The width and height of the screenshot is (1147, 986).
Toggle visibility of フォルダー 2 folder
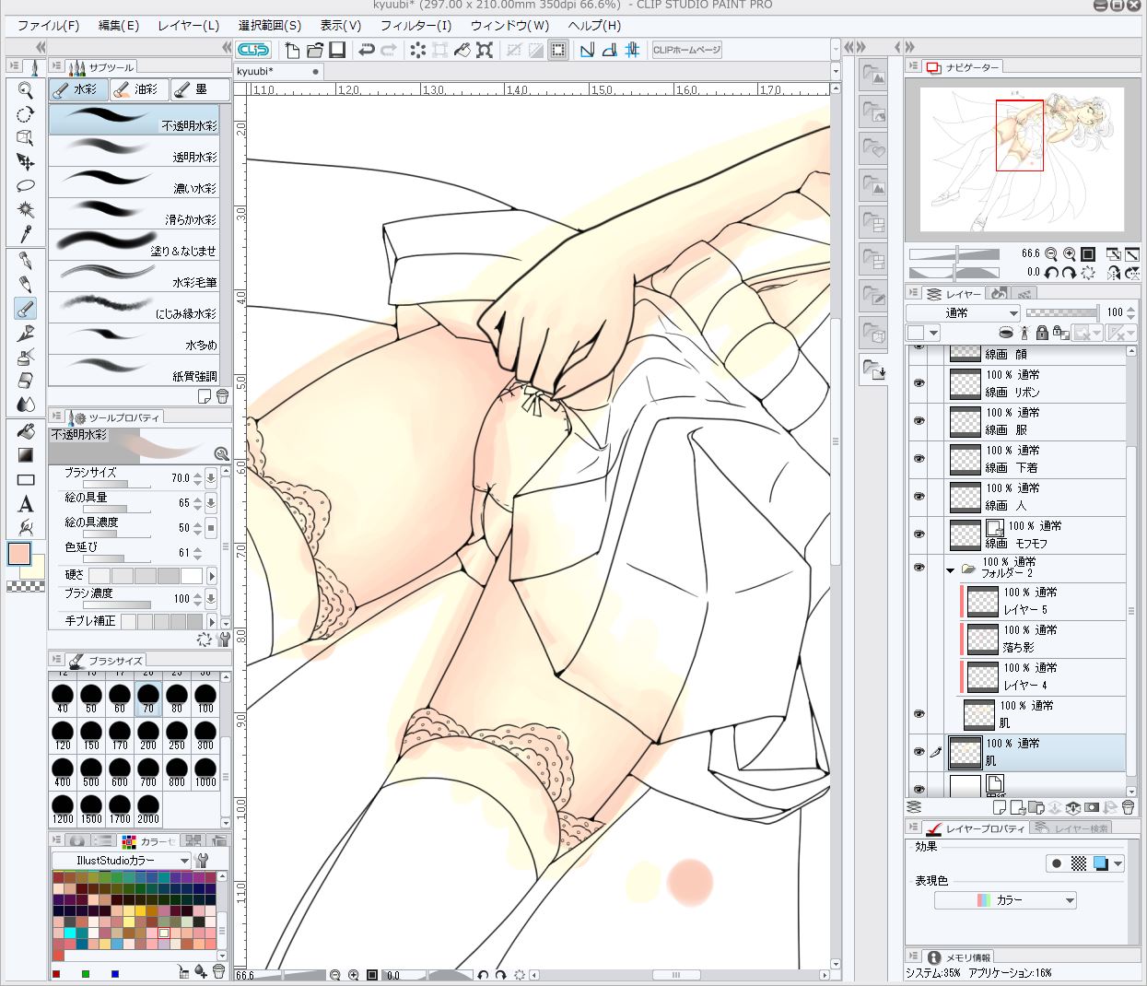(919, 568)
